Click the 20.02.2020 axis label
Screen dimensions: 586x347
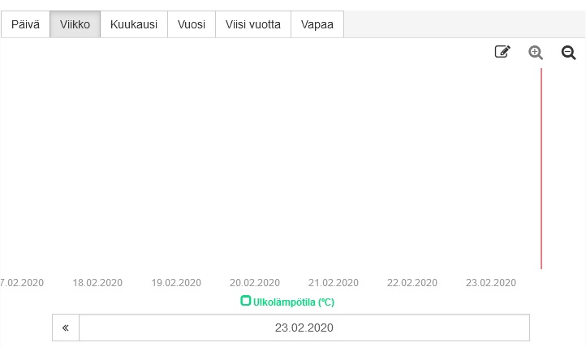point(255,283)
